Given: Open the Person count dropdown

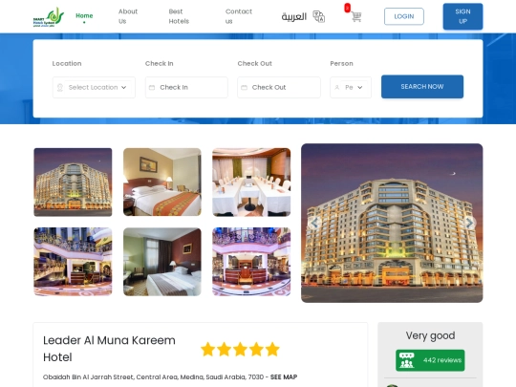Looking at the screenshot, I should [351, 88].
